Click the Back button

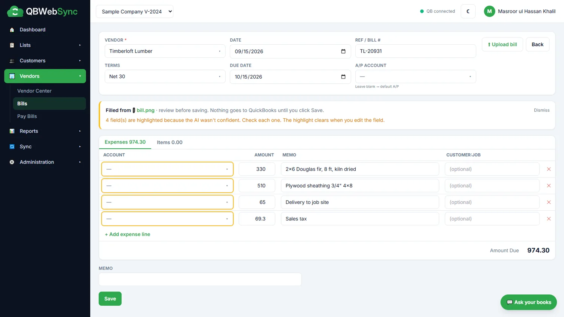(x=538, y=44)
